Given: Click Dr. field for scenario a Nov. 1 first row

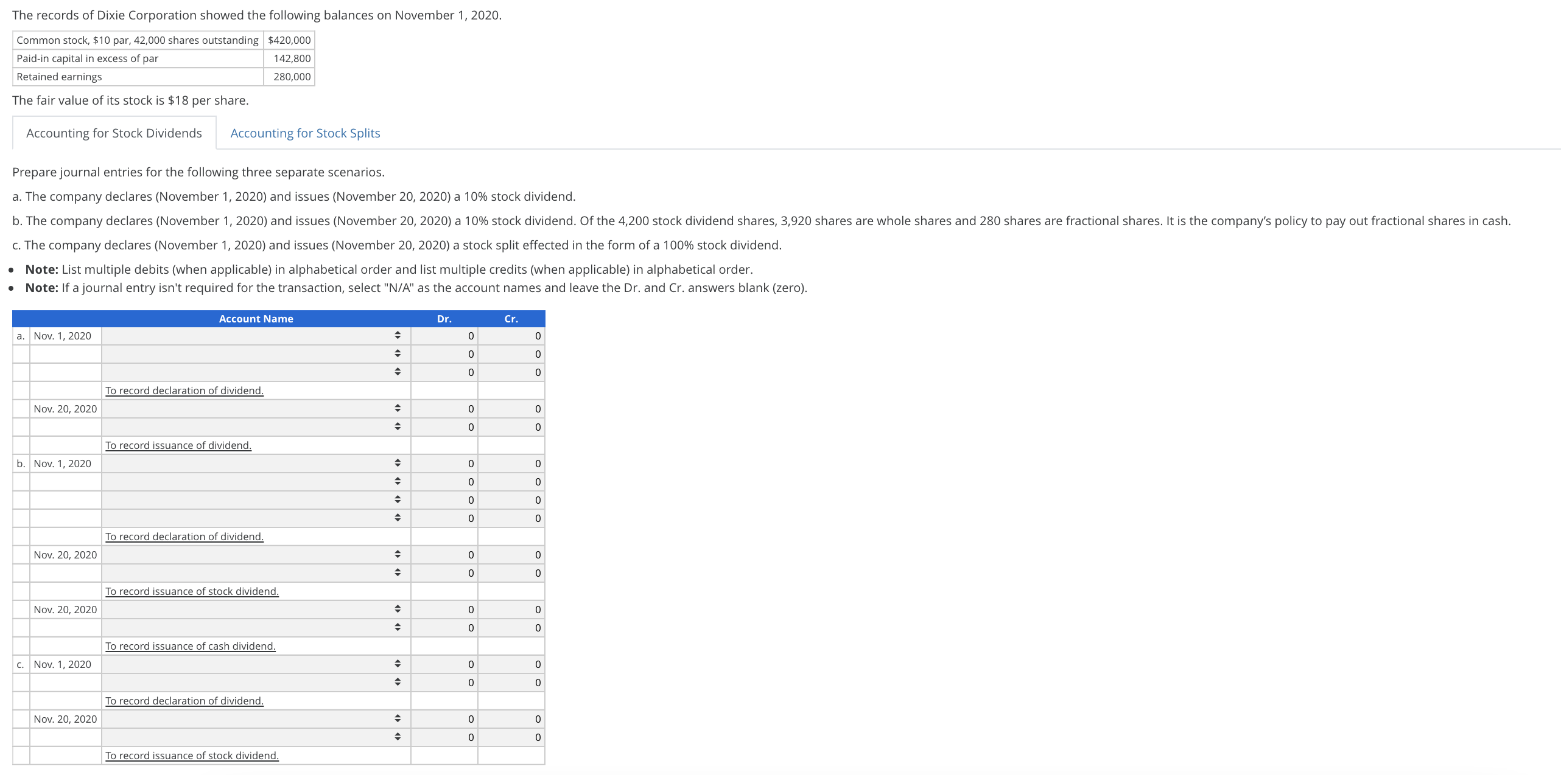Looking at the screenshot, I should click(444, 336).
